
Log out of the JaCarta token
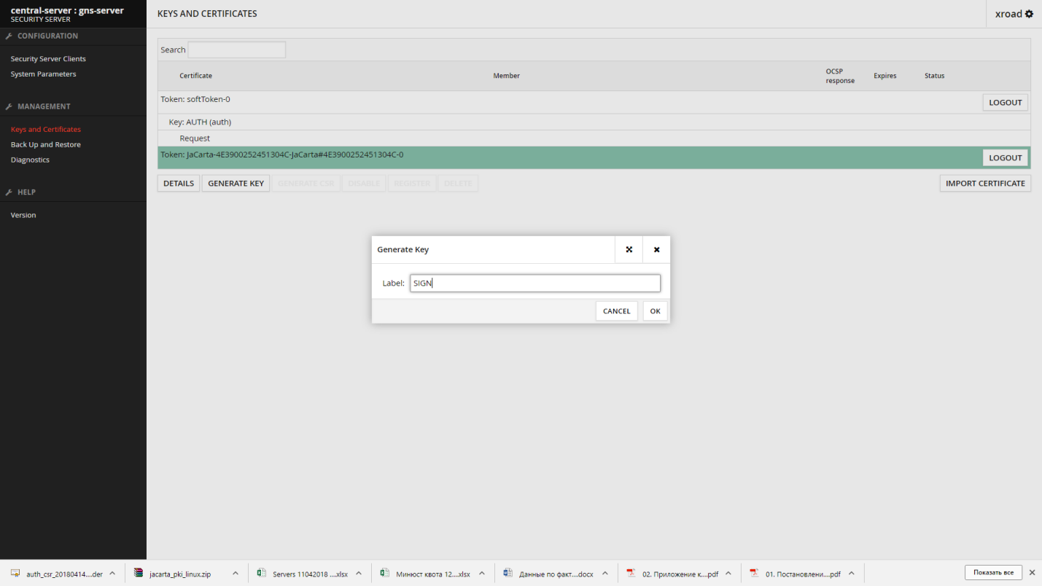tap(1005, 157)
